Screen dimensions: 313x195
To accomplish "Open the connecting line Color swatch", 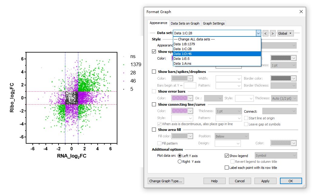I will (182, 111).
